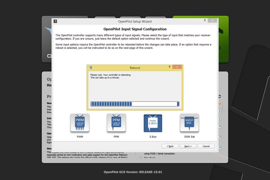Click the first green plus icon in background page

click(220, 111)
